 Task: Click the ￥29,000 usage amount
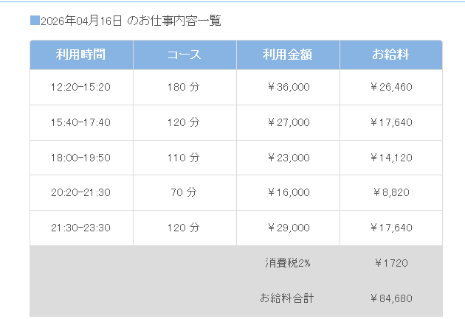288,228
